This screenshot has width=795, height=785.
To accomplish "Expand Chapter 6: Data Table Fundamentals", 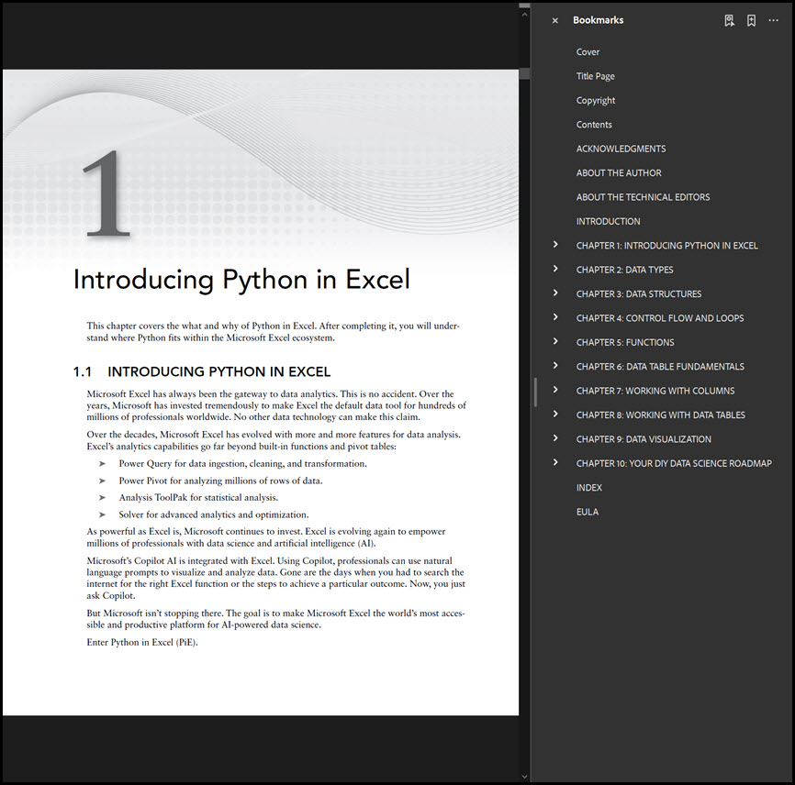I will [x=555, y=366].
